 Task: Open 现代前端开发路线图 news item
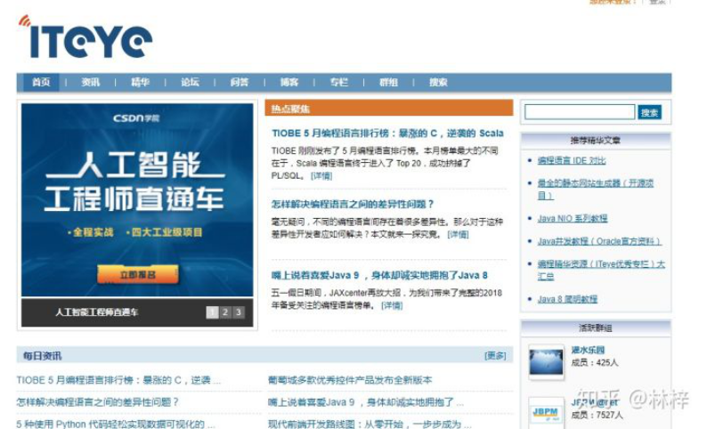pos(370,424)
